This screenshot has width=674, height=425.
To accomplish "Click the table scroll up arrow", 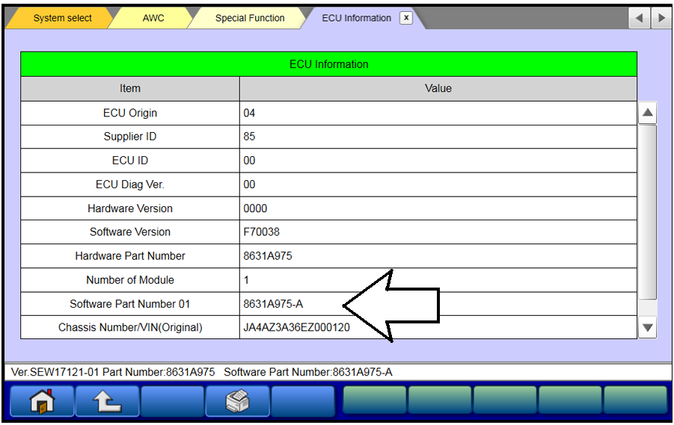I will (x=647, y=114).
